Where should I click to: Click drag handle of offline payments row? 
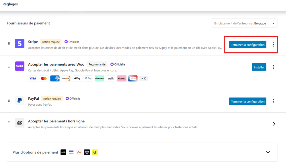pos(9,123)
